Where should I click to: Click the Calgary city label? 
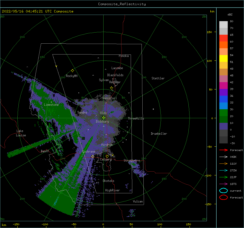(106, 159)
